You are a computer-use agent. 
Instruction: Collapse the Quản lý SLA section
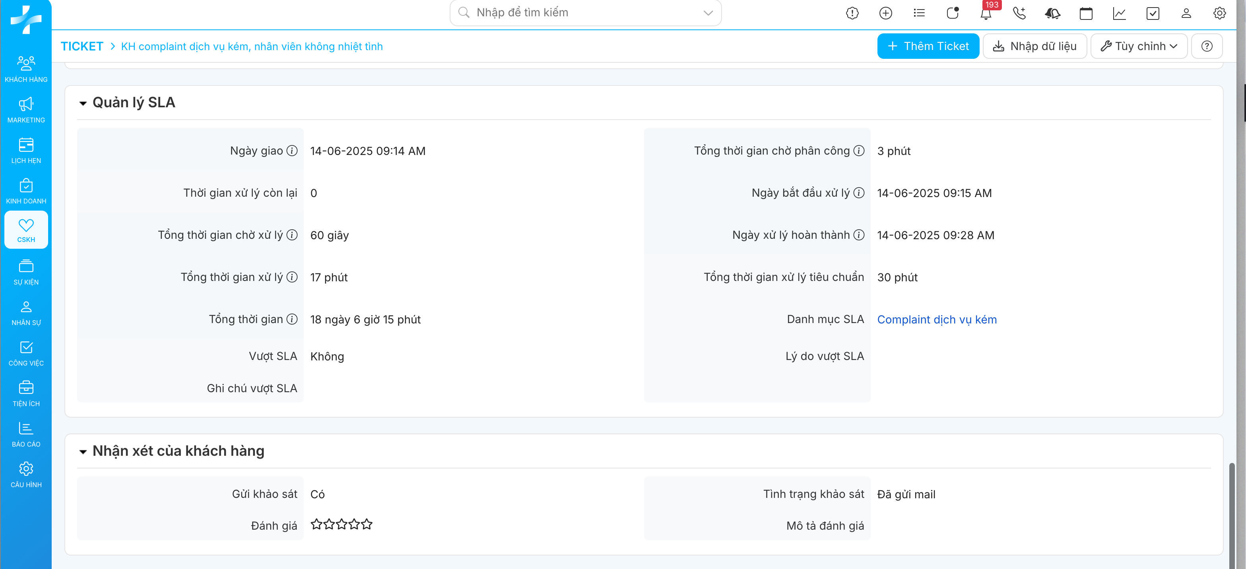[83, 103]
